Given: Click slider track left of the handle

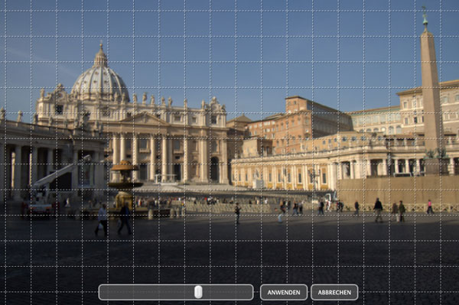Looking at the screenshot, I should click(x=146, y=292).
